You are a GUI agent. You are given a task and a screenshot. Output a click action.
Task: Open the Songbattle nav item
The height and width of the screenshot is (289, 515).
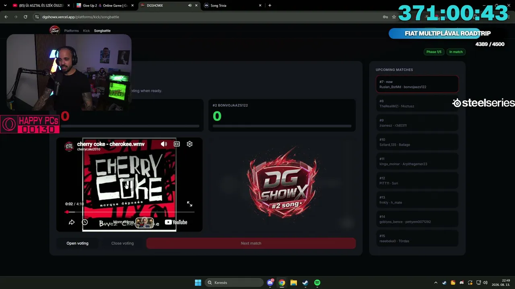tap(102, 31)
